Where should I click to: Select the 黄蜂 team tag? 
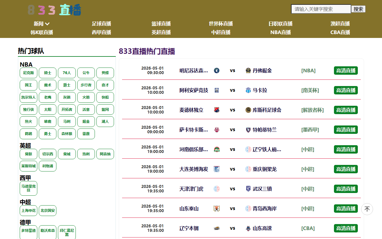[x=105, y=73]
